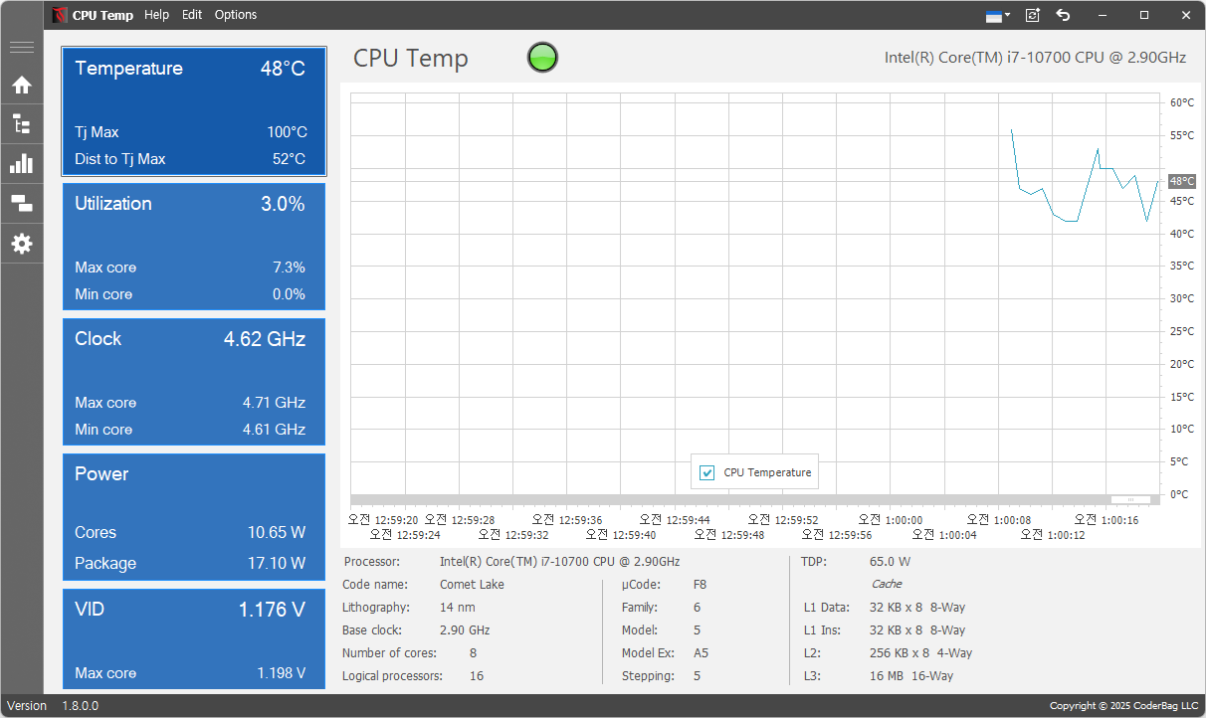Open the tree structure view icon
Image resolution: width=1206 pixels, height=718 pixels.
[22, 124]
